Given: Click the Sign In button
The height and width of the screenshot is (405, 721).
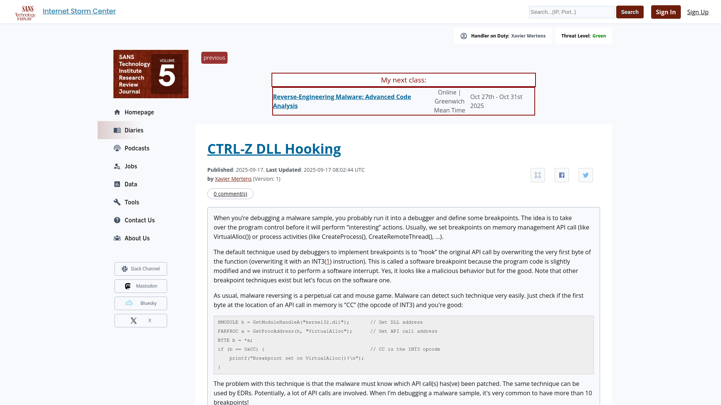Looking at the screenshot, I should coord(666,12).
